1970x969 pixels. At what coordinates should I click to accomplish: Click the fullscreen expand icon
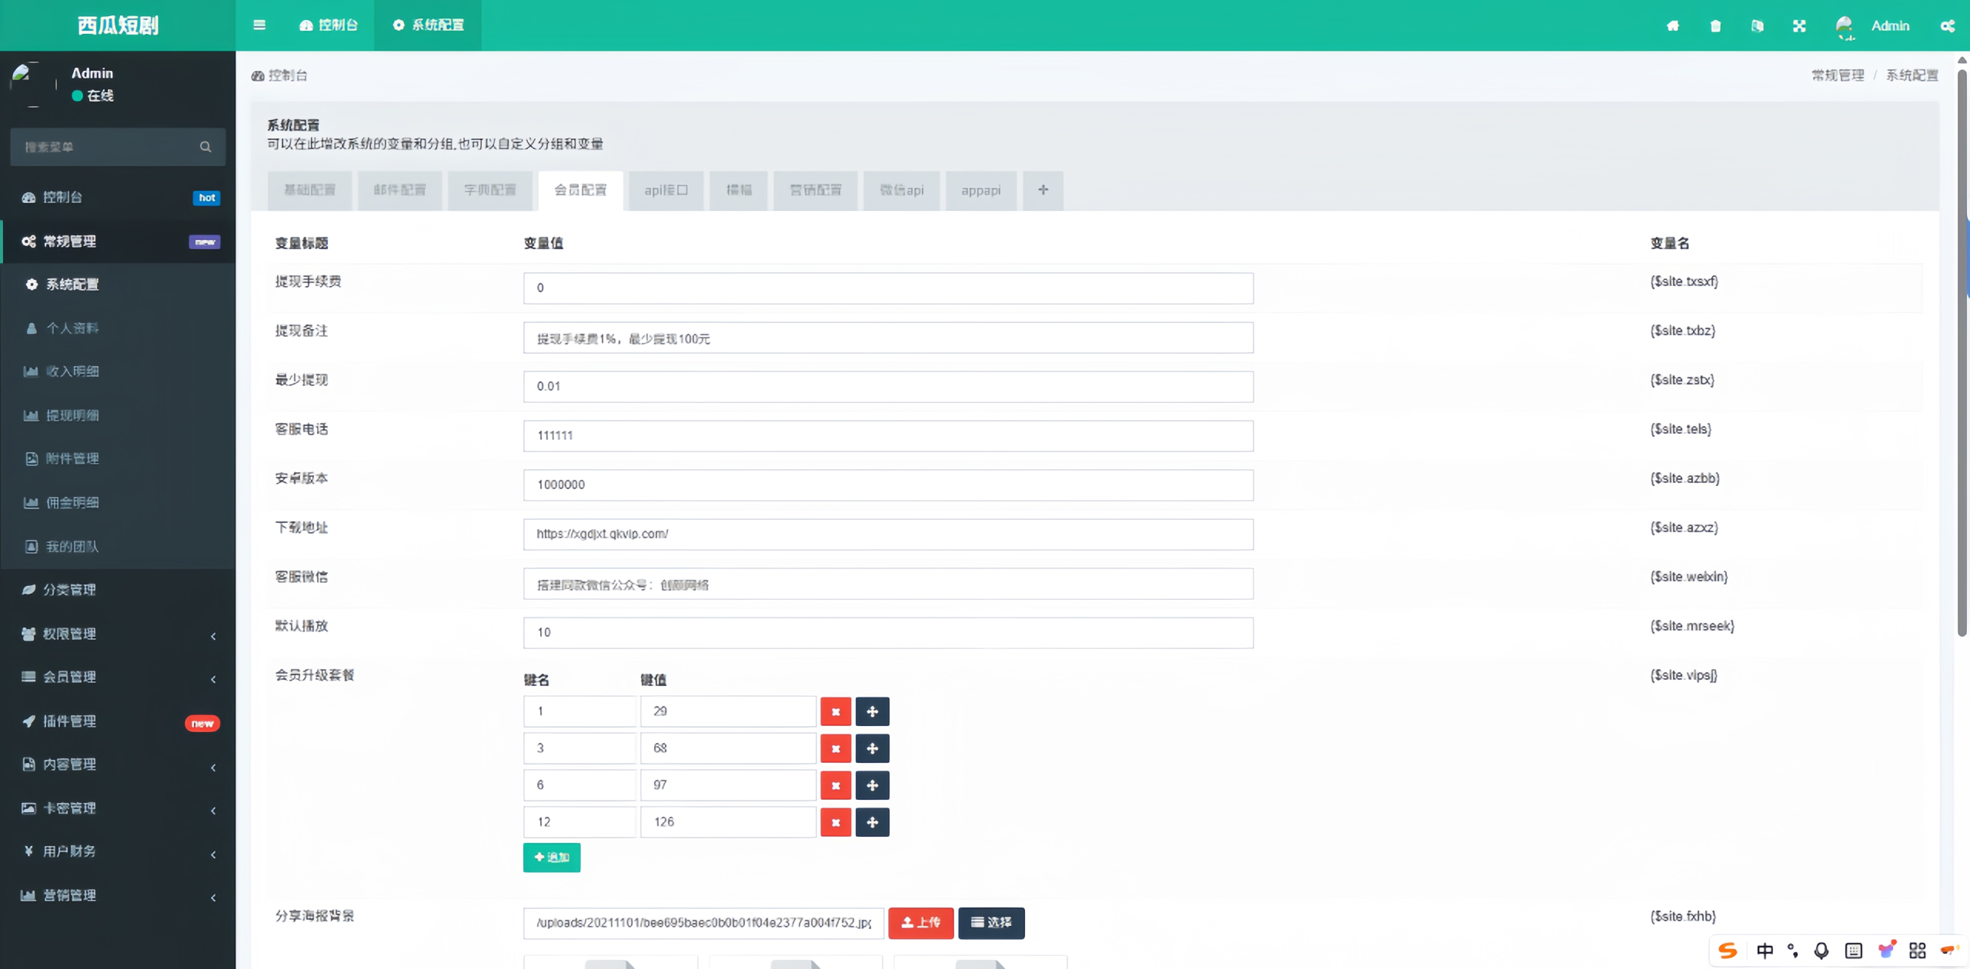(1799, 25)
